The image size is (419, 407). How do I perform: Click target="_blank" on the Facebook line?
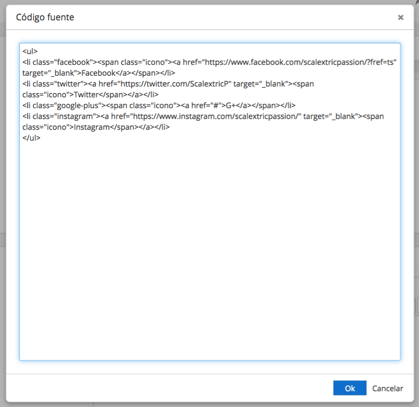[50, 73]
